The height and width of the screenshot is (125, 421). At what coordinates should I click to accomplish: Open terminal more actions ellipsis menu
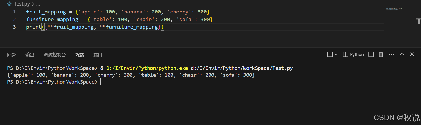pyautogui.click(x=391, y=54)
